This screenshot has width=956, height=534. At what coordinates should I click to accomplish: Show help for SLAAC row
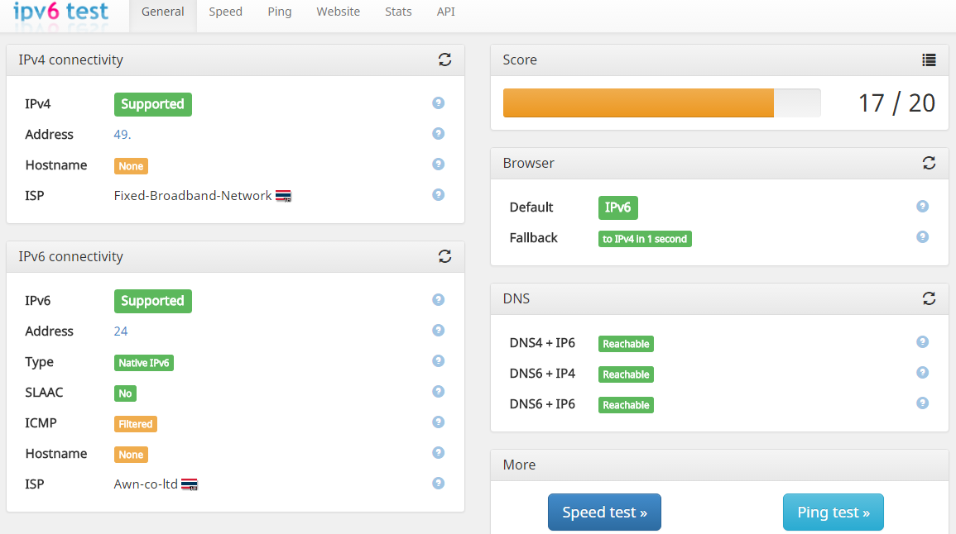[x=439, y=392]
